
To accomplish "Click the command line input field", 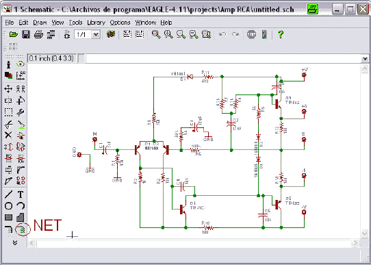I will [223, 58].
